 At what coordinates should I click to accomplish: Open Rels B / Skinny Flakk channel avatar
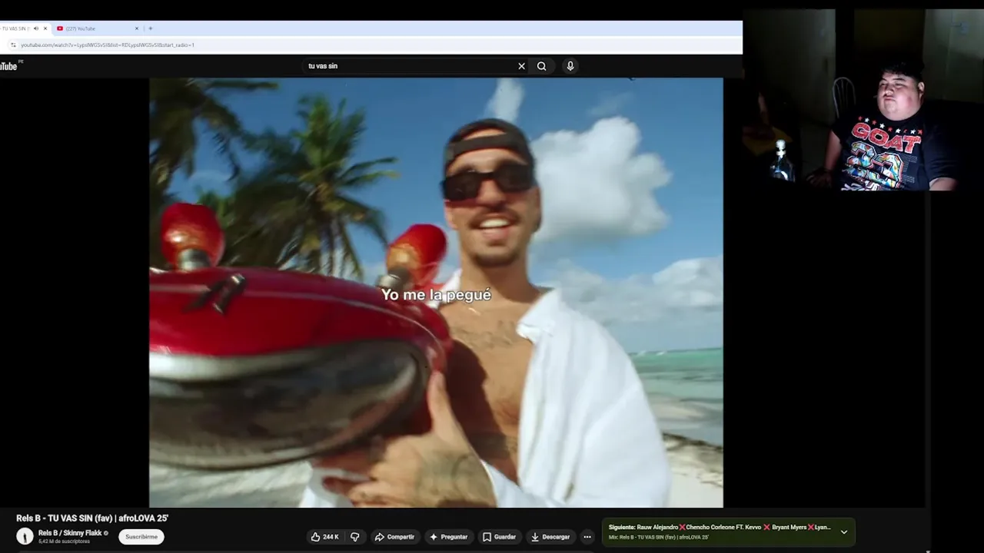point(25,537)
